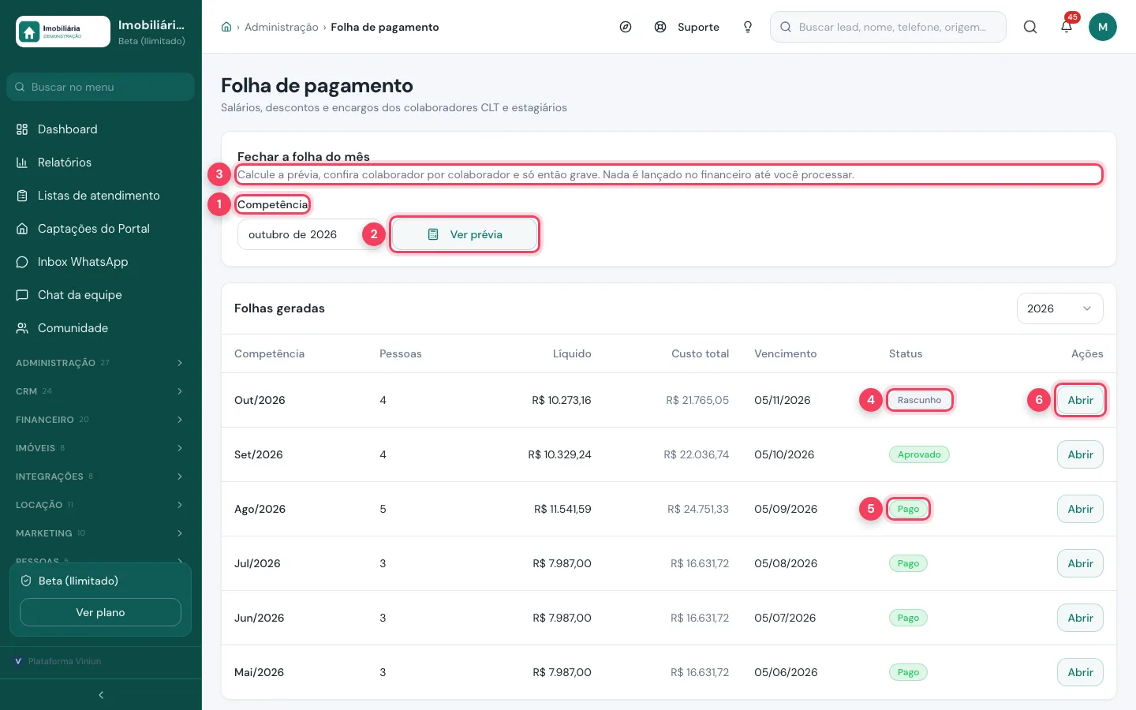
Task: Open Chat da equipe
Action: (x=101, y=295)
